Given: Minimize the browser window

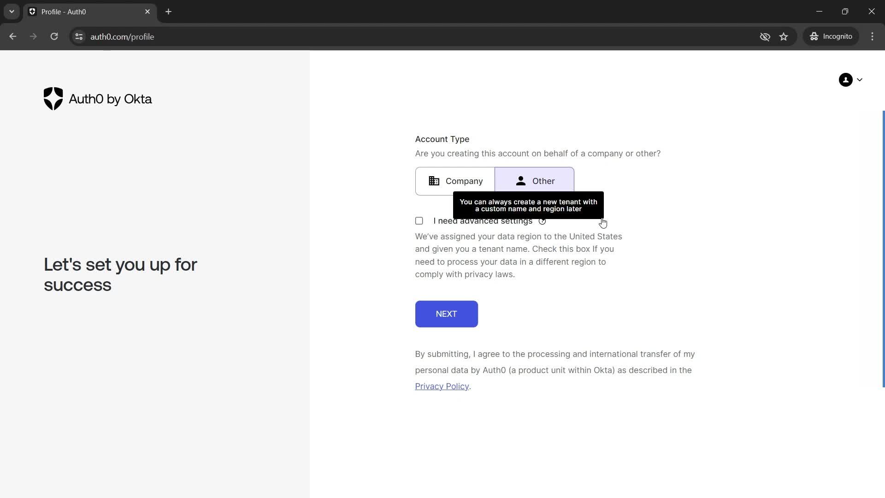Looking at the screenshot, I should (x=819, y=12).
